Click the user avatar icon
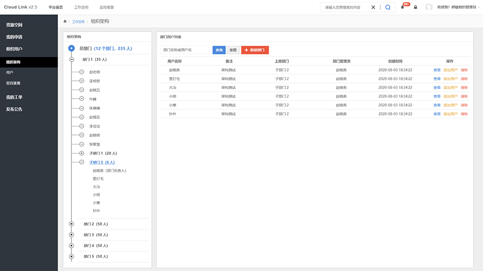The height and width of the screenshot is (271, 483). 429,7
